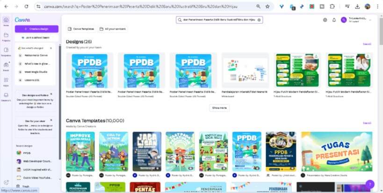Open Chrome three-dot menu
This screenshot has width=383, height=193.
click(x=377, y=7)
